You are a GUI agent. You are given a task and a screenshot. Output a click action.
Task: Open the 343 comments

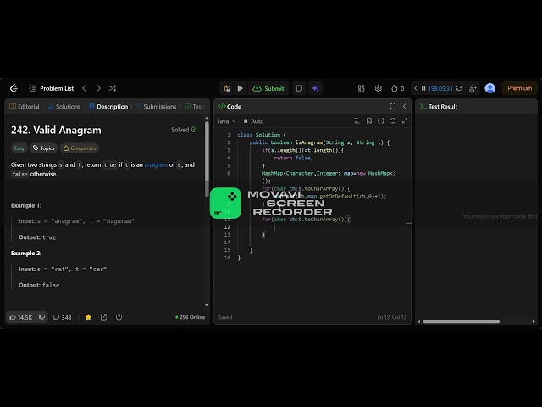click(x=62, y=317)
